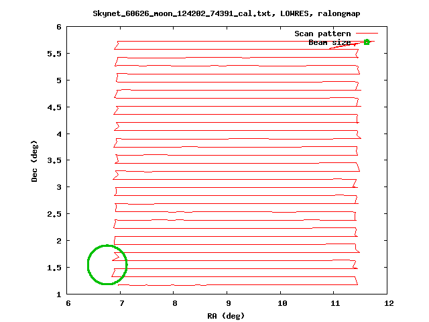
Task: Select the 'Beam size' legend label
Action: click(x=329, y=42)
